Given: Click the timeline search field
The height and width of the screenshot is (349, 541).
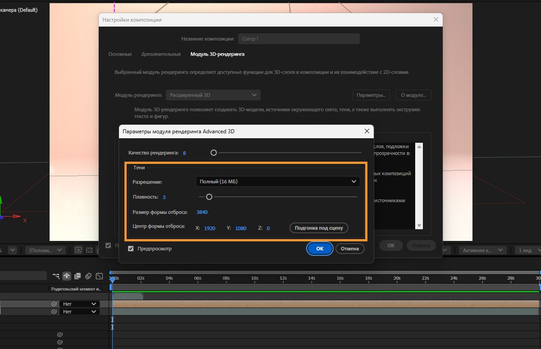Looking at the screenshot, I should pos(23,276).
